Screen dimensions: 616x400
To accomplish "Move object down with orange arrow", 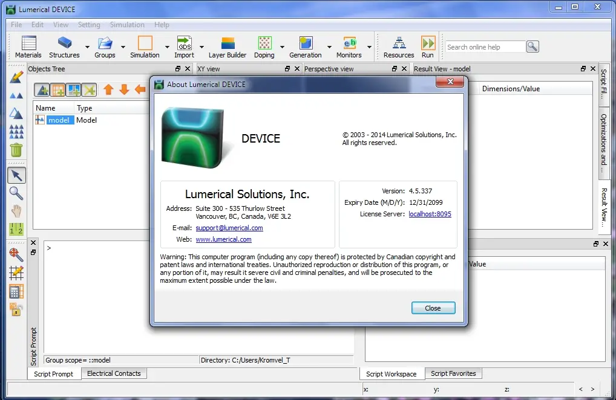I will 124,90.
